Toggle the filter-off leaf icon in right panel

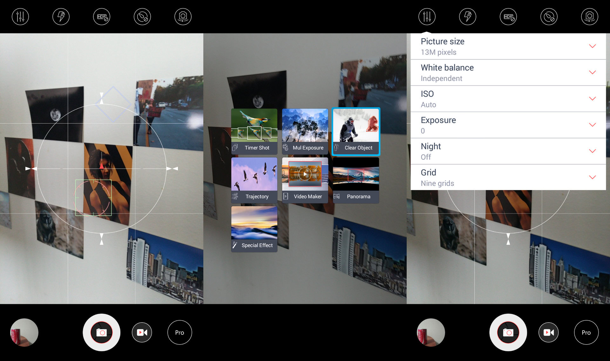click(549, 16)
